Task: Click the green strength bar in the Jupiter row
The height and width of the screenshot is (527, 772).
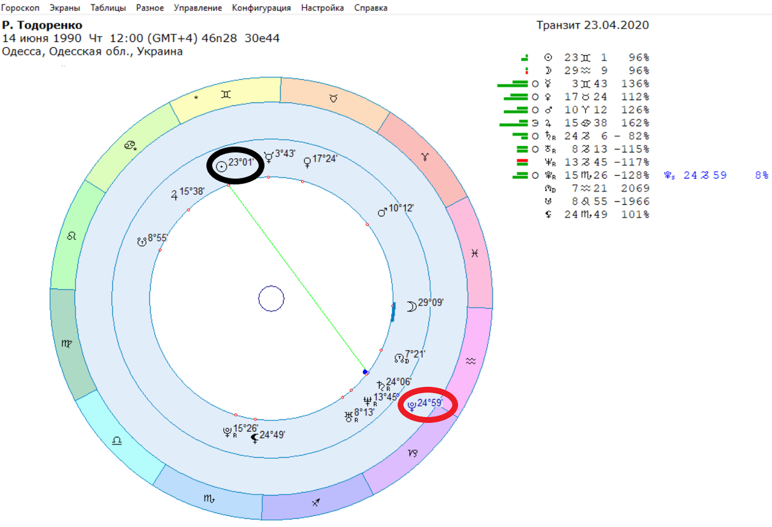Action: pyautogui.click(x=513, y=123)
